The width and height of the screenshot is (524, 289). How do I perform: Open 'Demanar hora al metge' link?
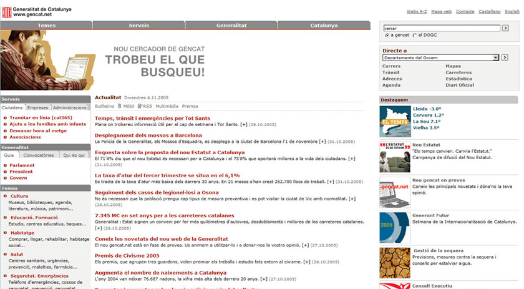[38, 130]
